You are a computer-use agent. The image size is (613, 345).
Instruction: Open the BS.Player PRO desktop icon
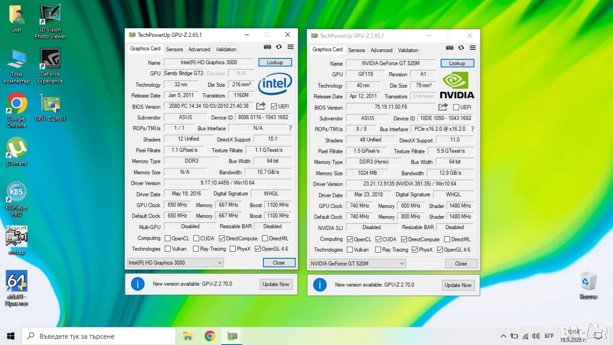[x=17, y=199]
